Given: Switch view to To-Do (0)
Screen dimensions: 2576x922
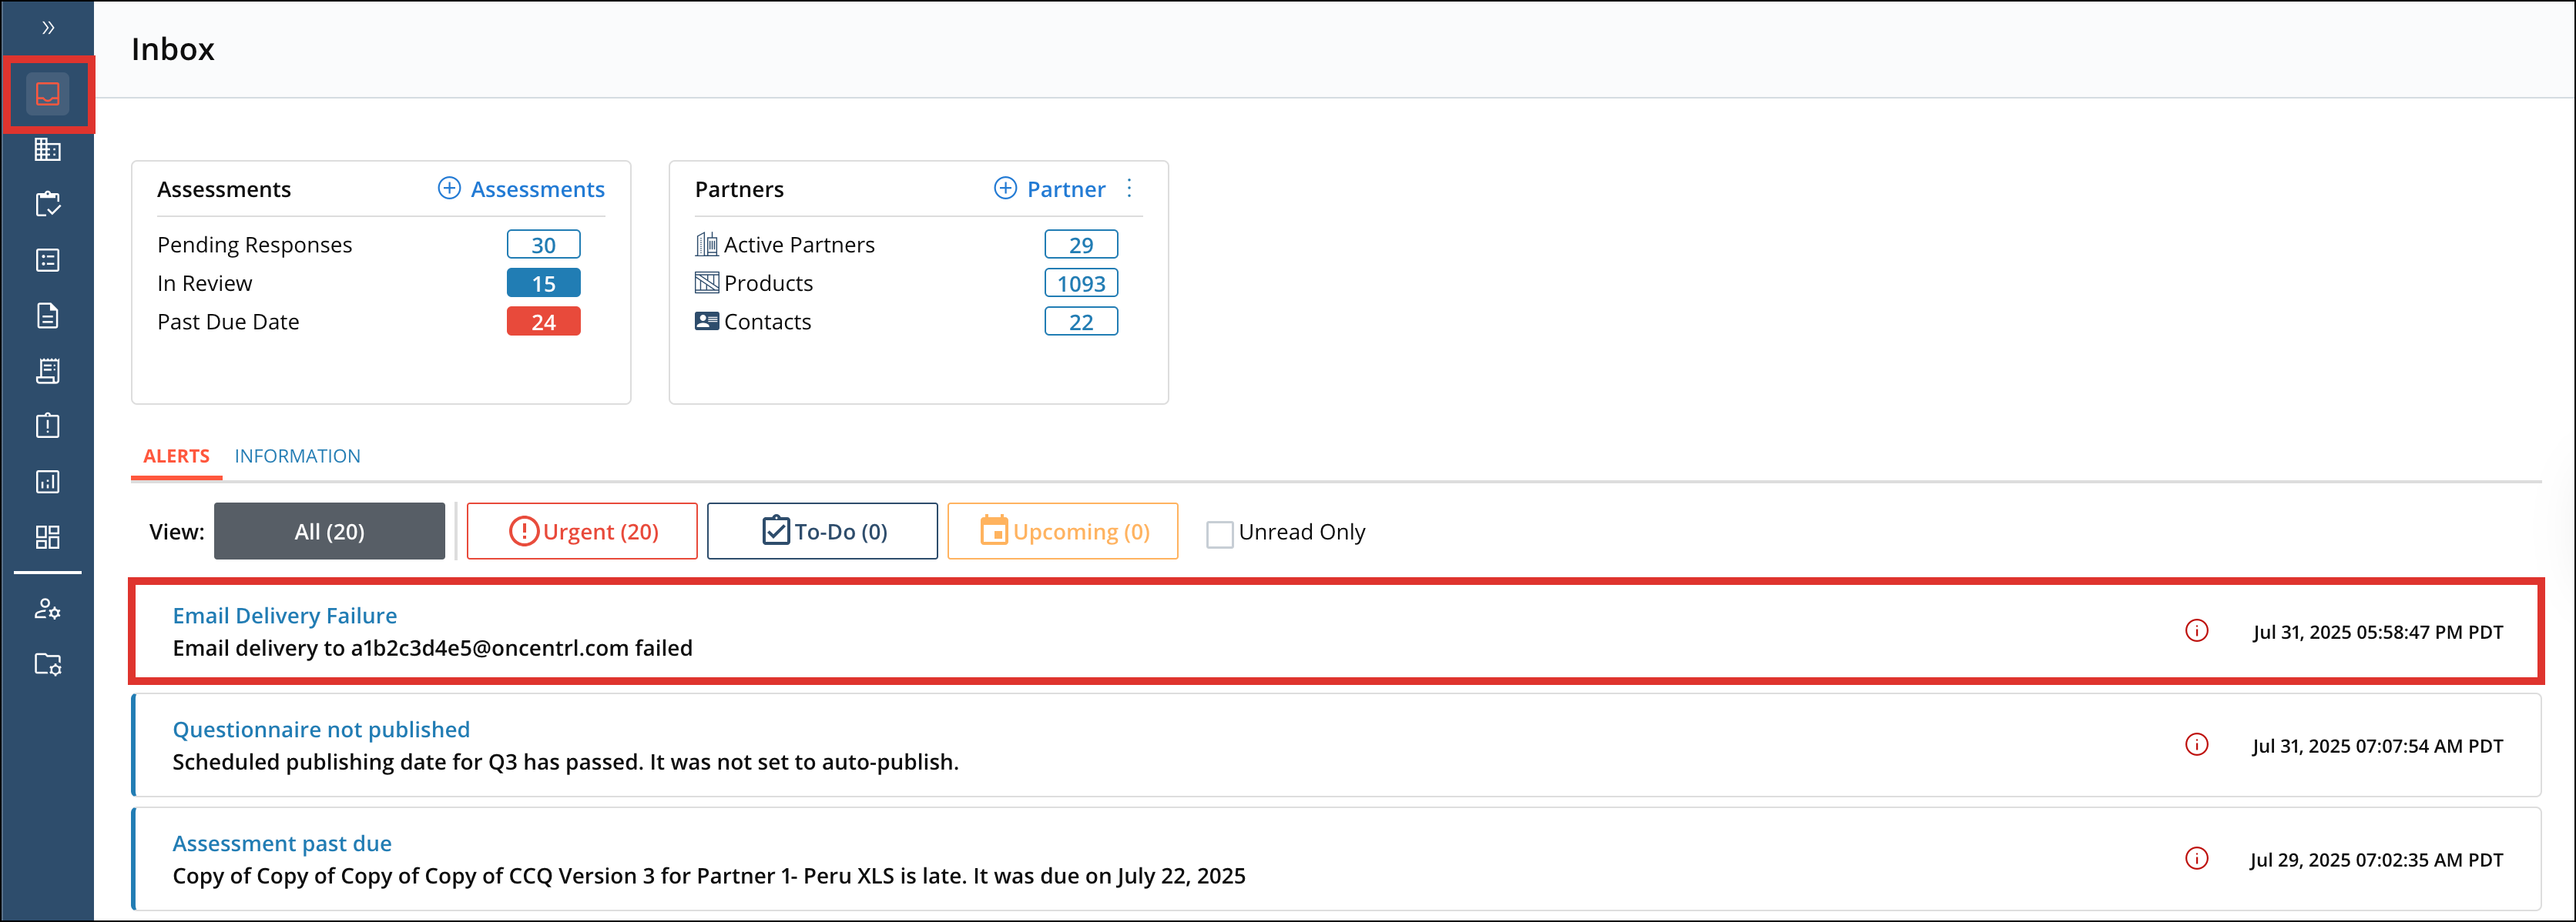Looking at the screenshot, I should click(x=821, y=530).
